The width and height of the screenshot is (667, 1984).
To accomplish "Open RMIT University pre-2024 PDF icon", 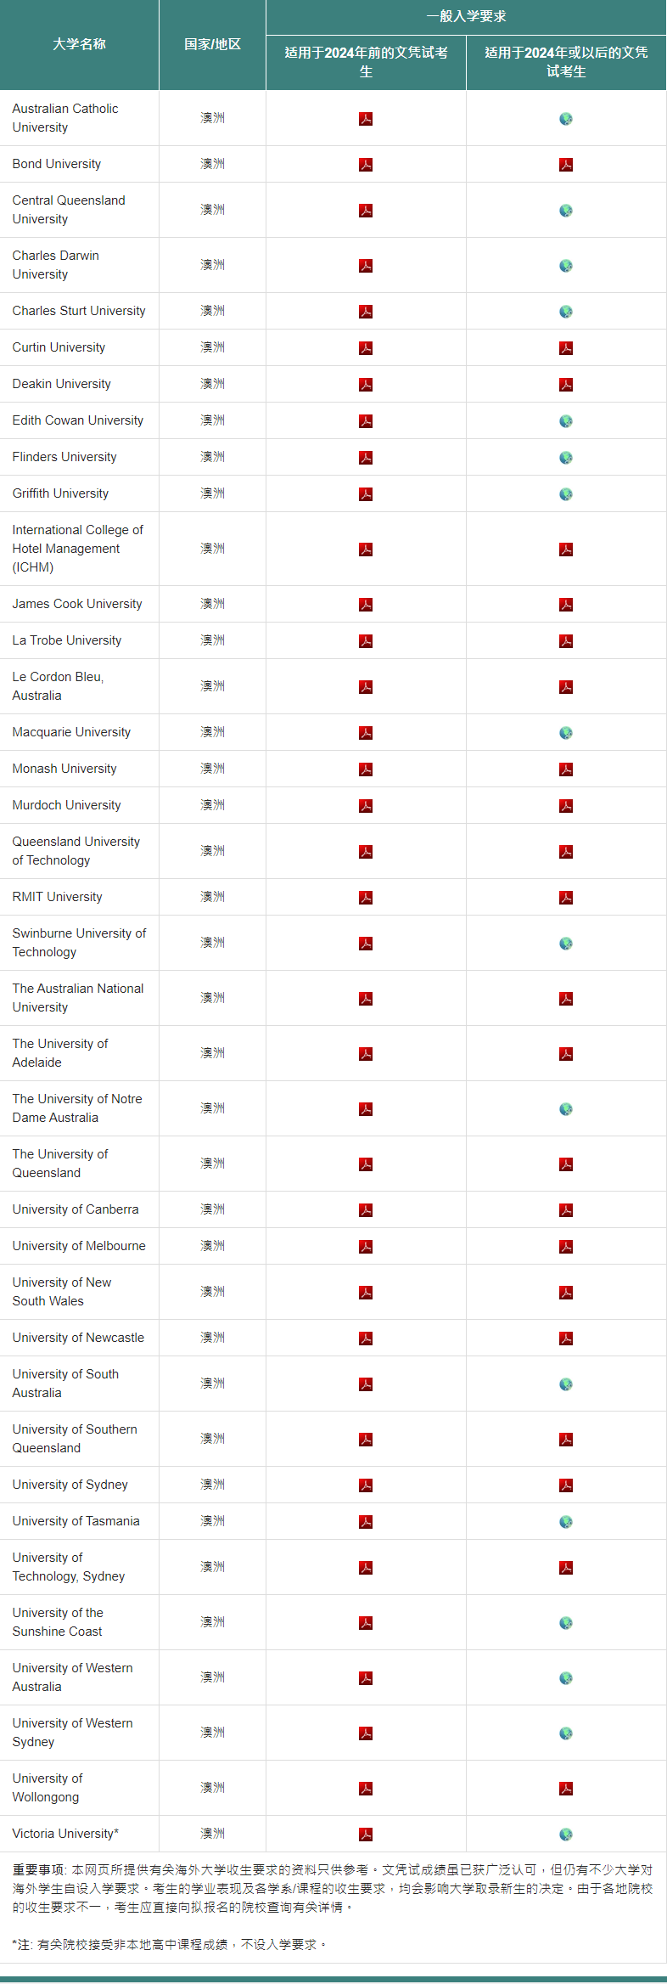I will click(366, 898).
